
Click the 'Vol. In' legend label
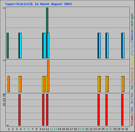pos(132,106)
